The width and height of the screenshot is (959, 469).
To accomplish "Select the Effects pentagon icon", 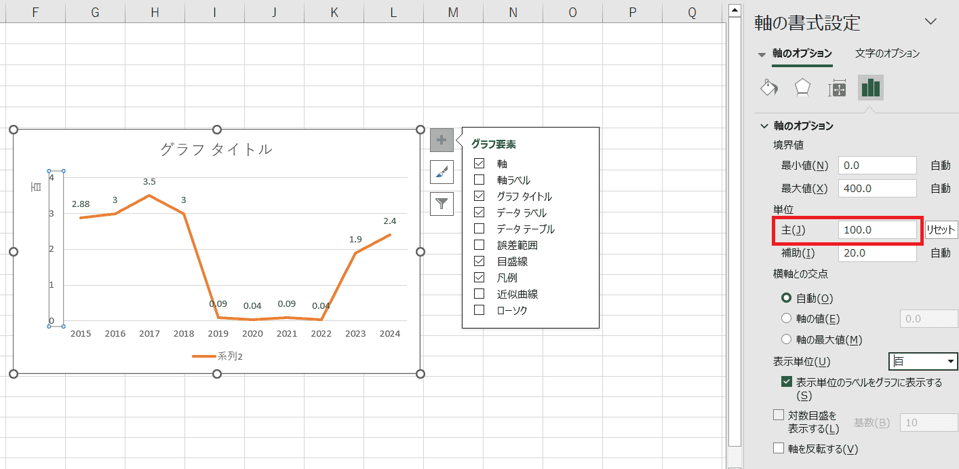I will [803, 88].
